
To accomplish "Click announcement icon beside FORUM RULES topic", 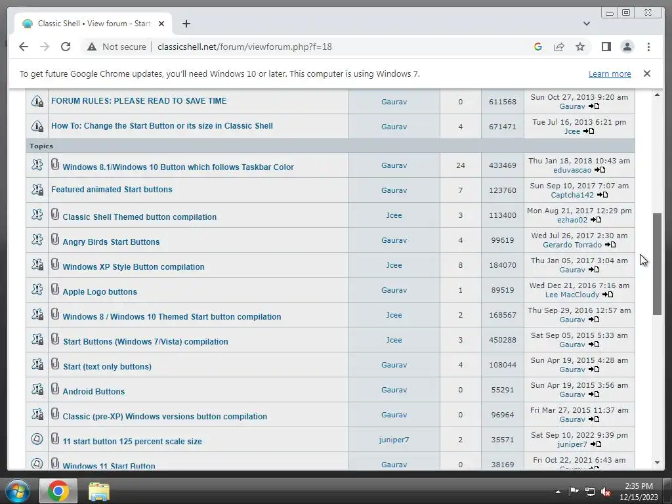I will [x=37, y=101].
